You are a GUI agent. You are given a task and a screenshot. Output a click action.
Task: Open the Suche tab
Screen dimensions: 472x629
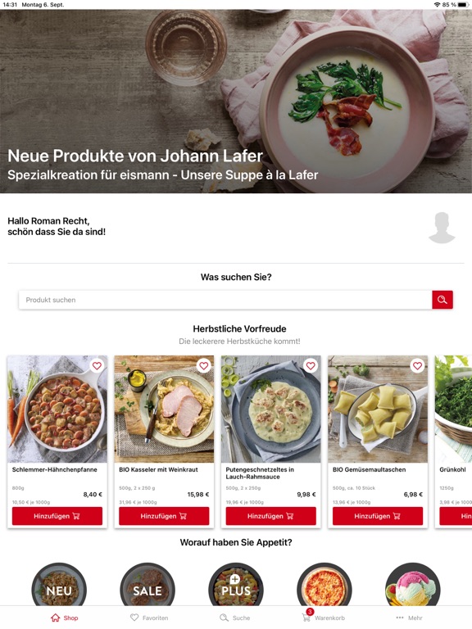(x=235, y=618)
